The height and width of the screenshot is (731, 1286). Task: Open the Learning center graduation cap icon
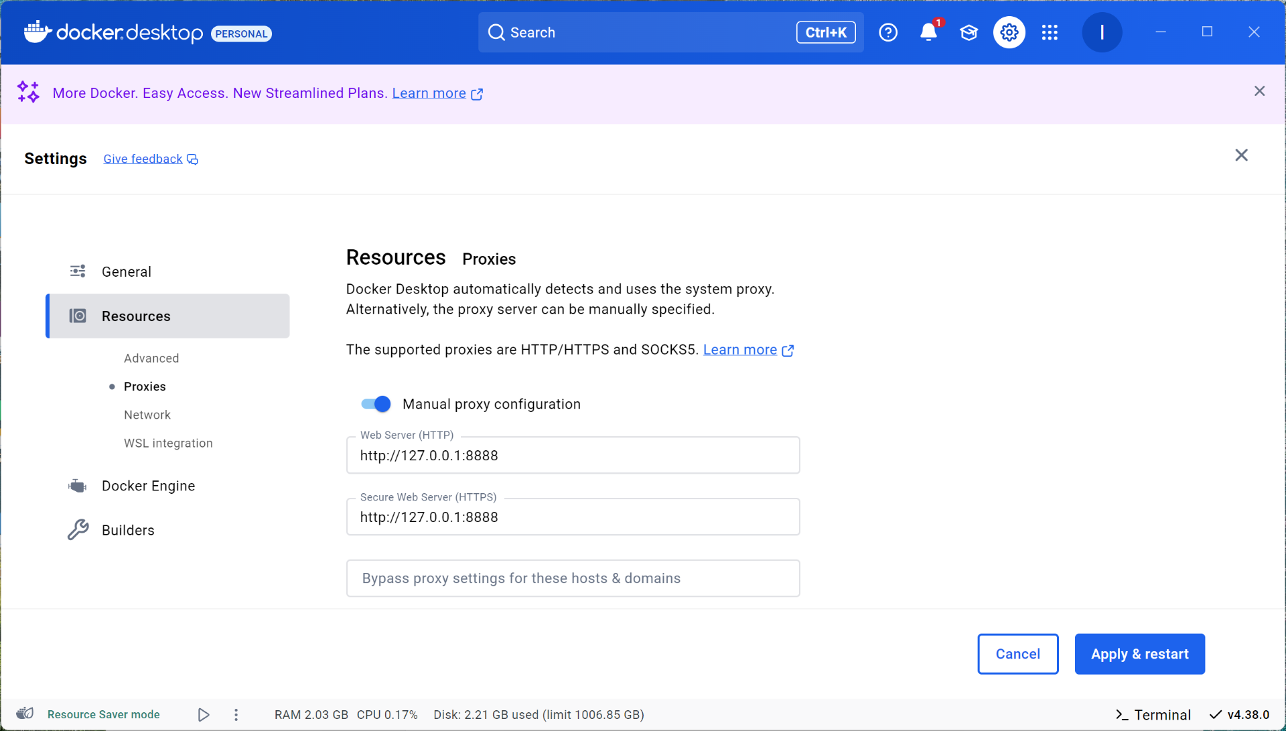[x=969, y=32]
